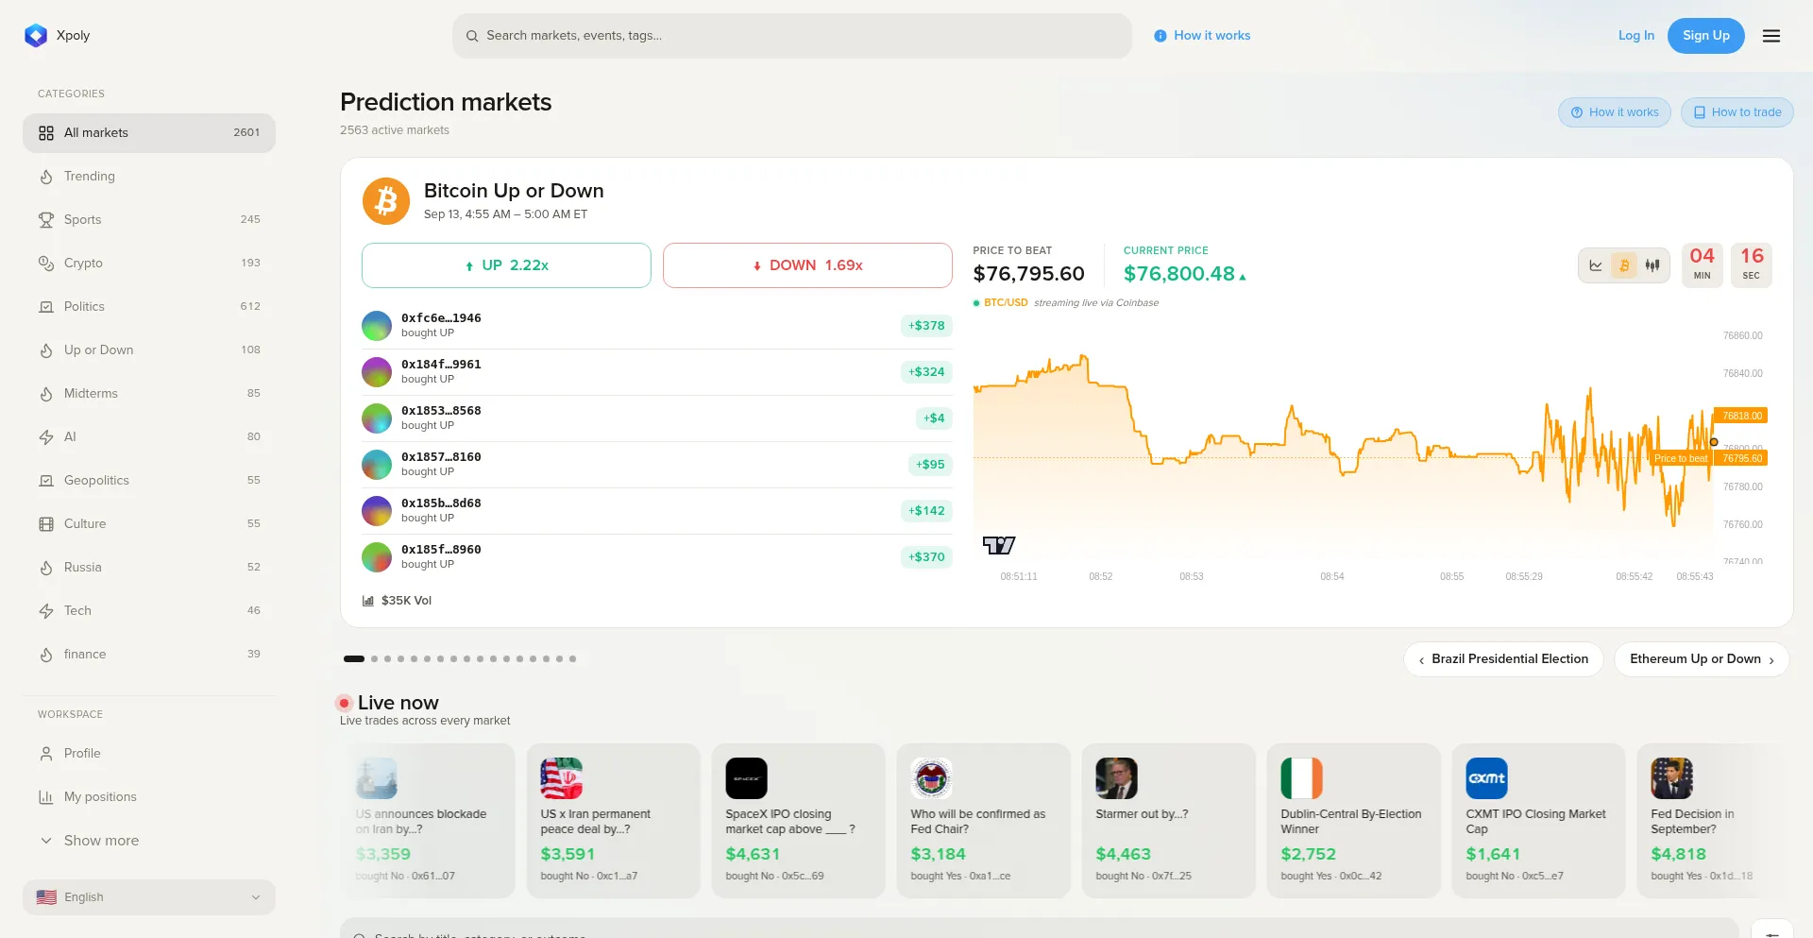Click the search magnifier icon
Screen dimensions: 1813x938
click(x=472, y=36)
